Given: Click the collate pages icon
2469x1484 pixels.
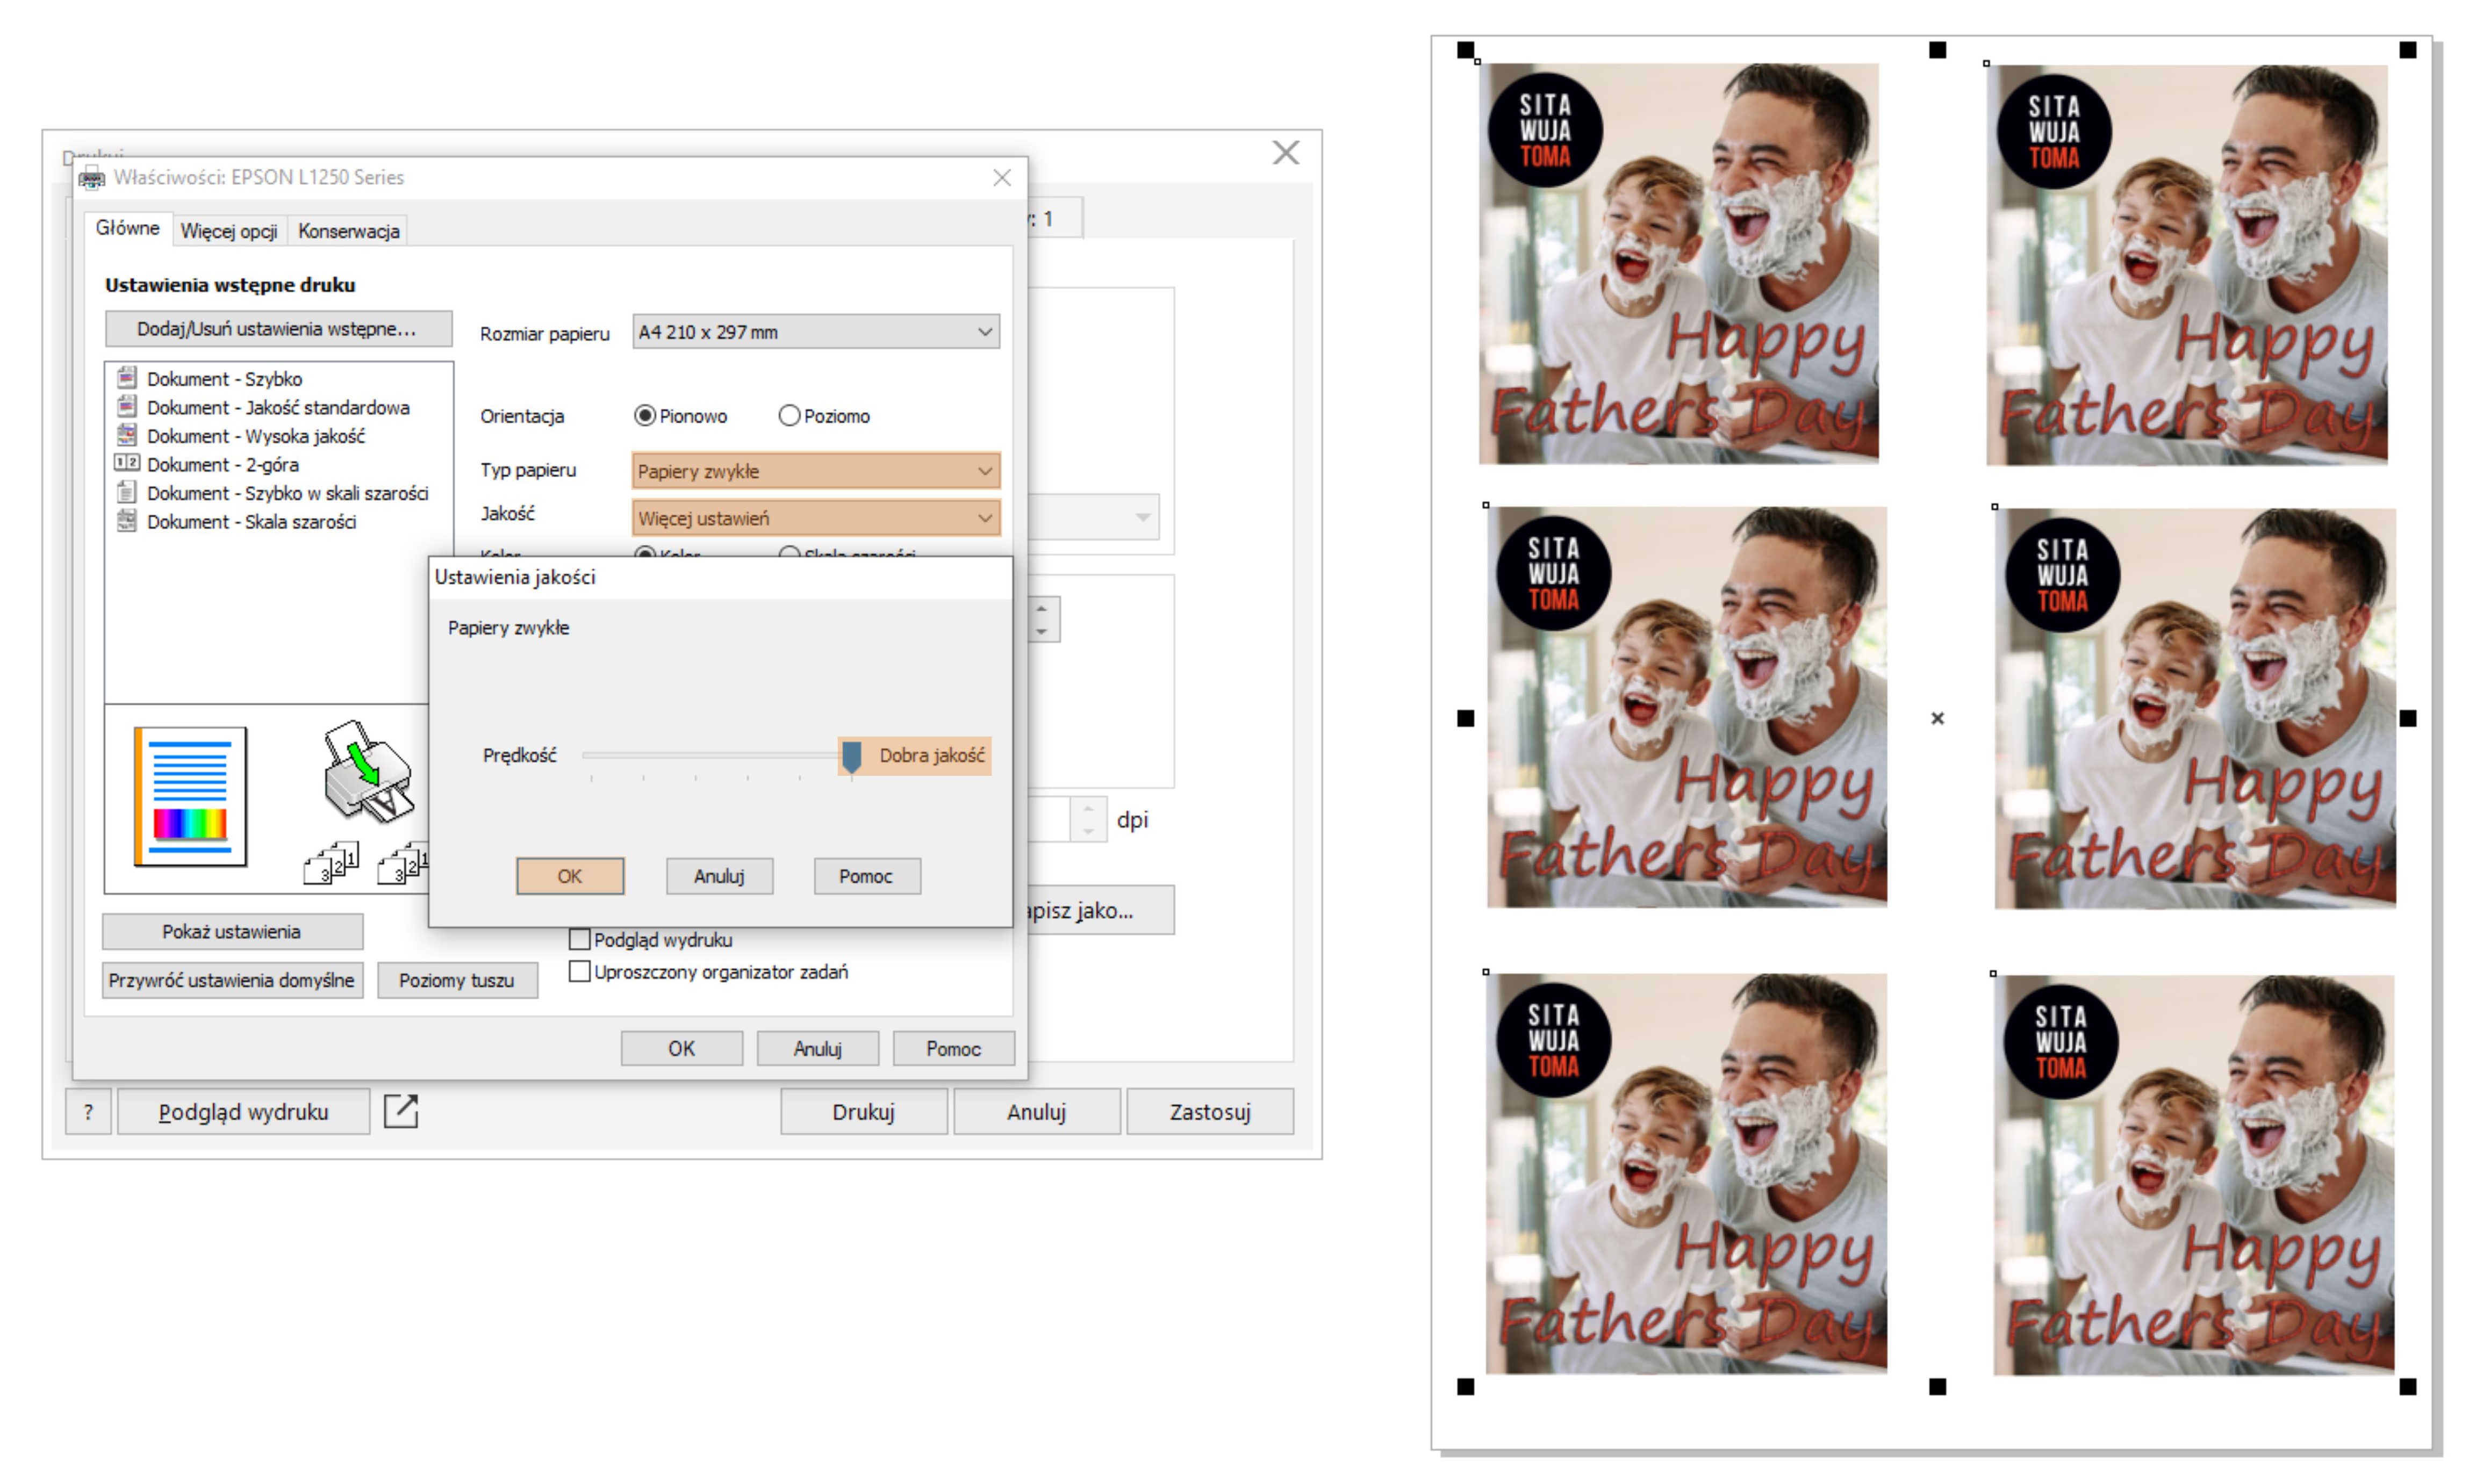Looking at the screenshot, I should (x=331, y=862).
